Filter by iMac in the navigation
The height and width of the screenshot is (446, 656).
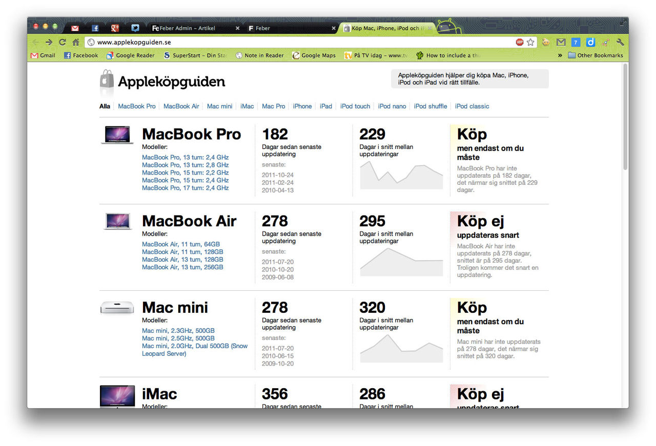tap(248, 107)
